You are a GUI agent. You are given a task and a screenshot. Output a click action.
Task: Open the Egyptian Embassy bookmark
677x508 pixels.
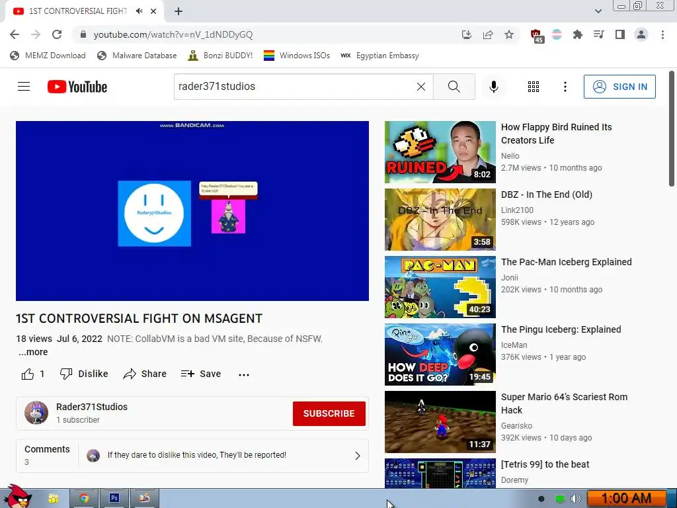[380, 56]
